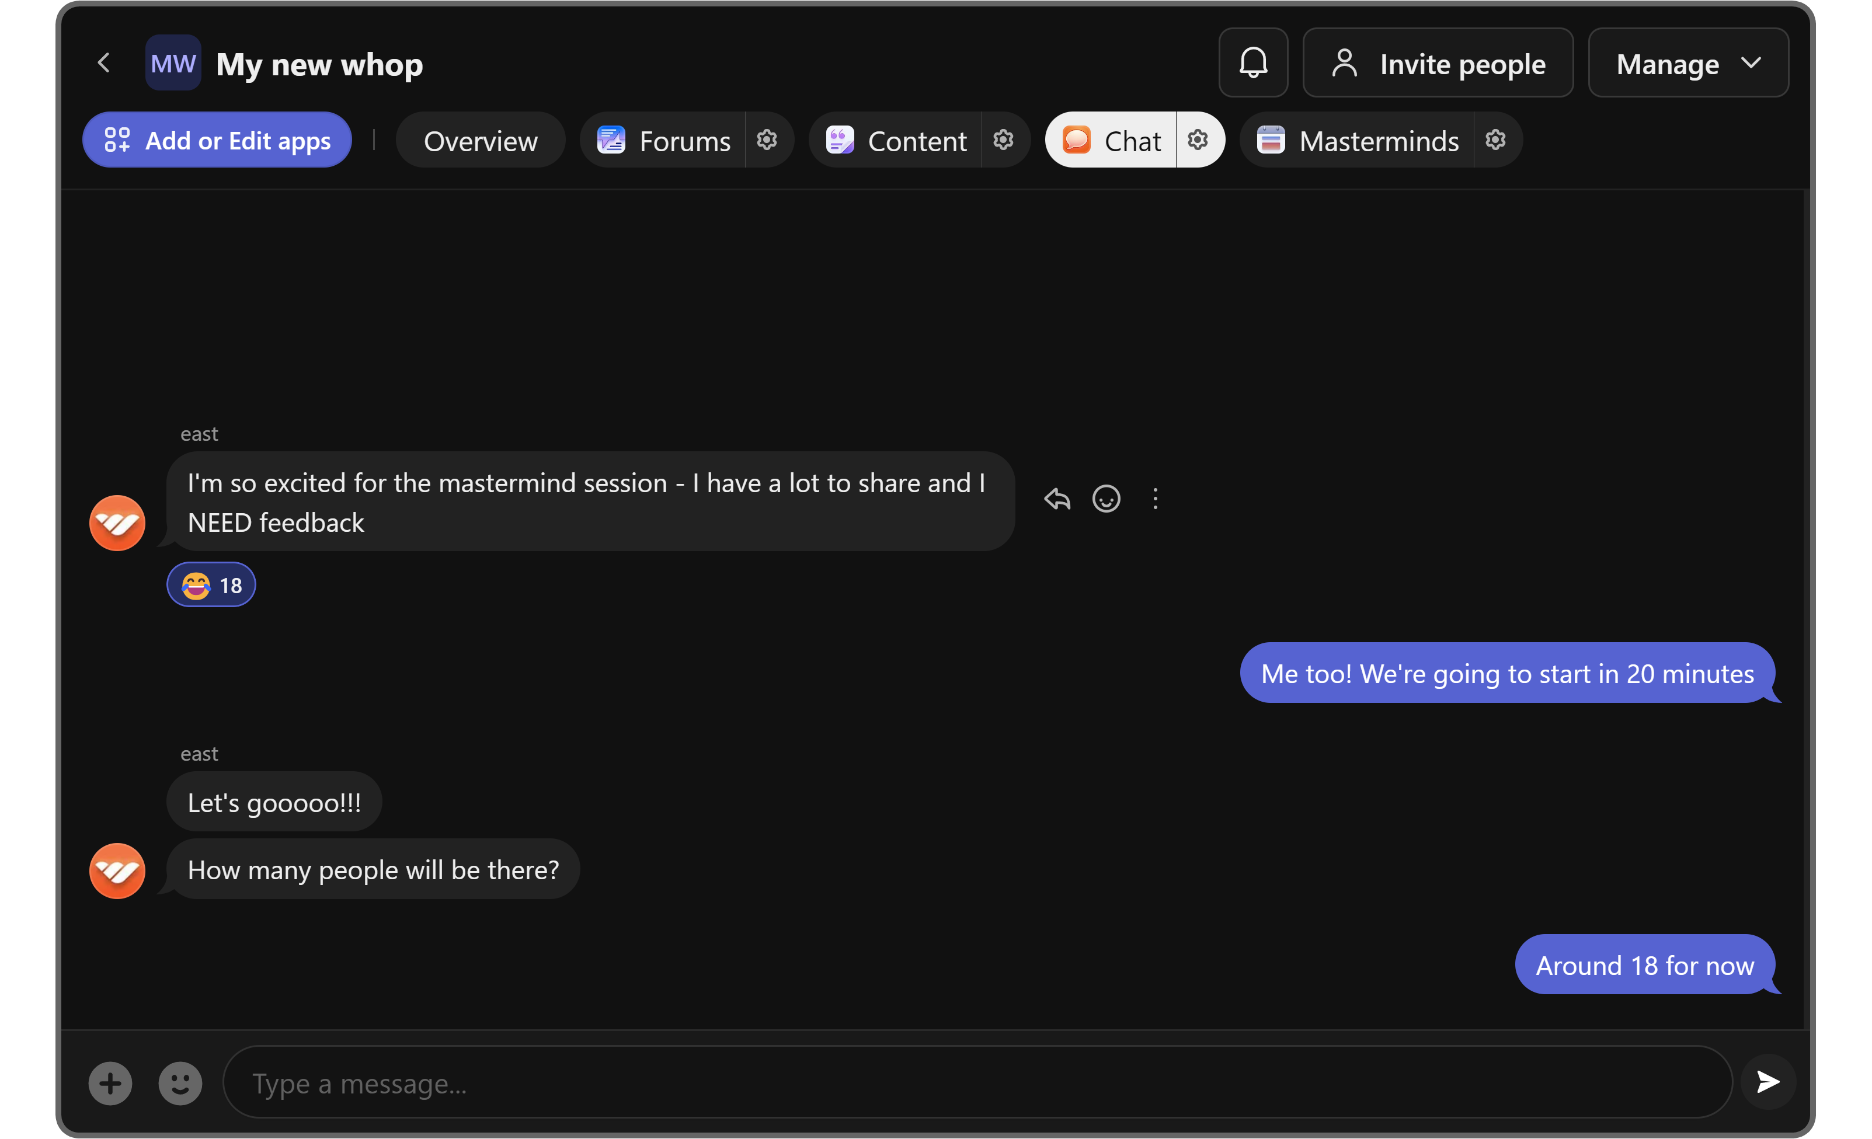
Task: Click the plus attachment button
Action: [110, 1083]
